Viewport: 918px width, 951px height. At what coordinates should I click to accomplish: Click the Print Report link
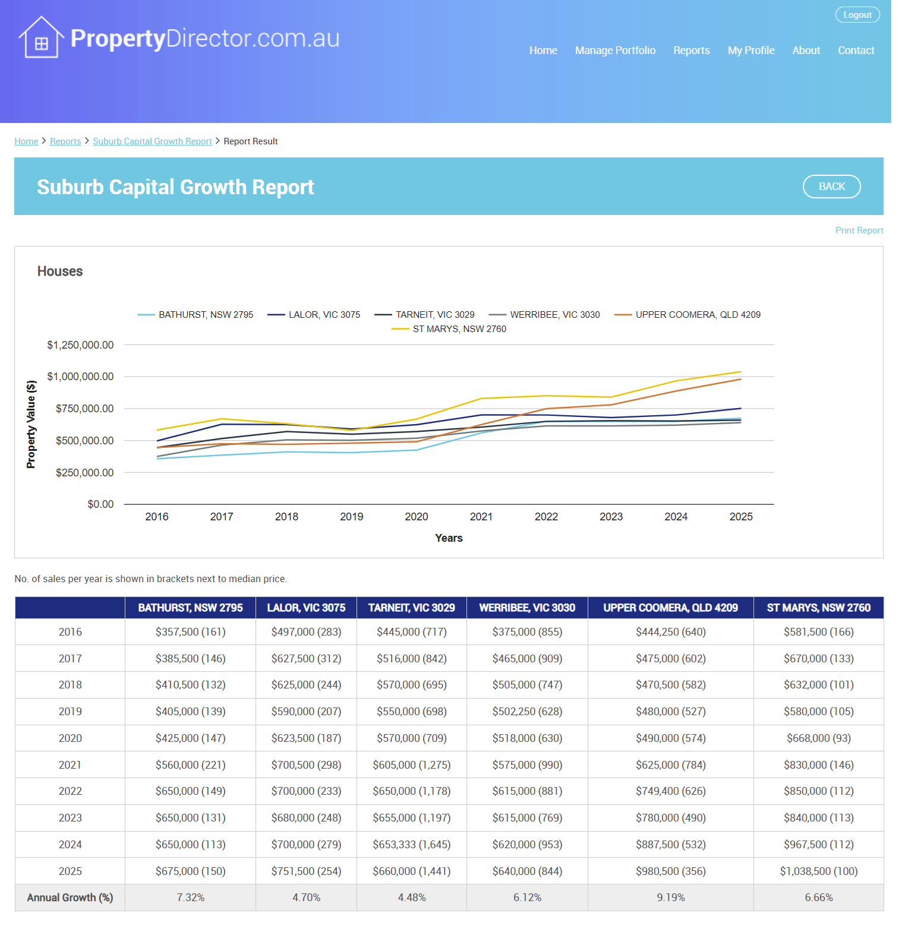(859, 230)
